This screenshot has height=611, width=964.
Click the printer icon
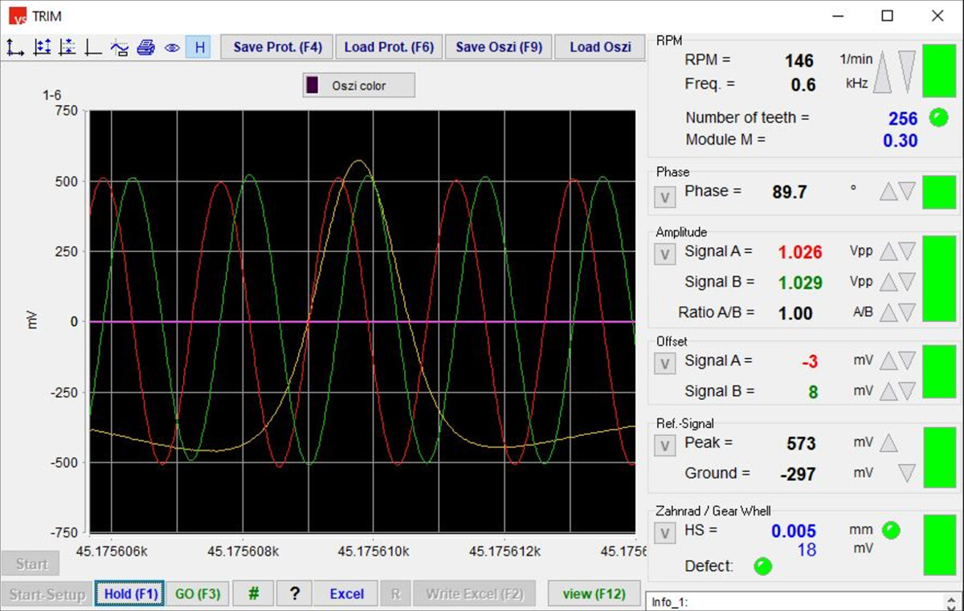pos(145,47)
